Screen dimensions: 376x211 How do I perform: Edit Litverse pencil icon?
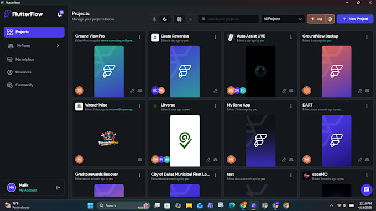point(208,160)
